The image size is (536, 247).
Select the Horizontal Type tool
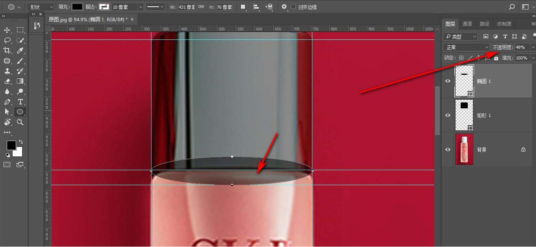point(20,100)
